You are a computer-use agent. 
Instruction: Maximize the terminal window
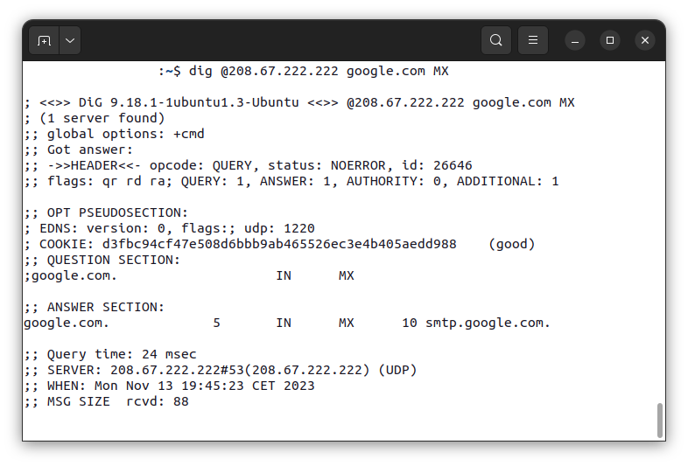tap(610, 40)
